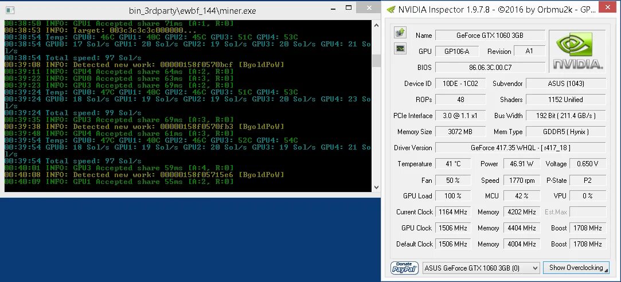Click PCIe Interface value 3.0 @ 1.1 x1
The height and width of the screenshot is (282, 621).
[x=460, y=116]
